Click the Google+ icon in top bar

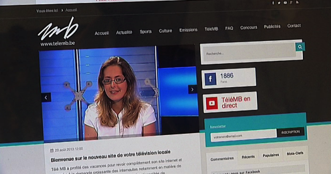point(291,2)
